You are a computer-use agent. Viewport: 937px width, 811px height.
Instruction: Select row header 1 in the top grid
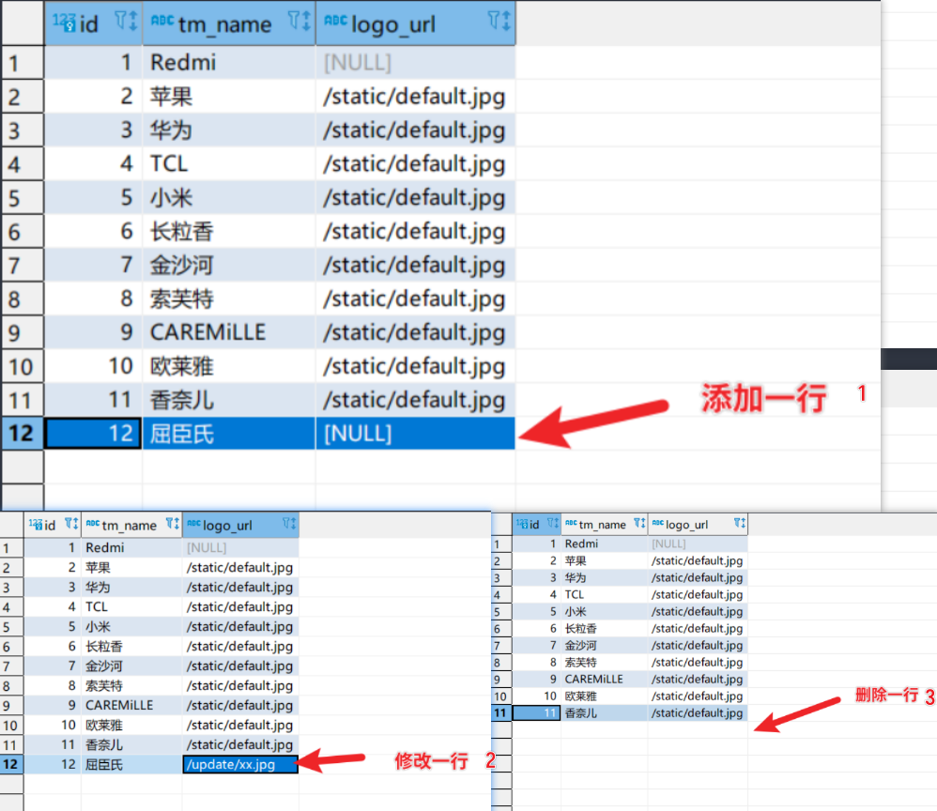pos(23,63)
